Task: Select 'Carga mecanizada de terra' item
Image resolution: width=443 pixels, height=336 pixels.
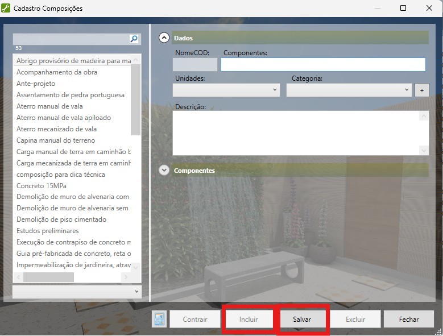Action: (x=72, y=163)
